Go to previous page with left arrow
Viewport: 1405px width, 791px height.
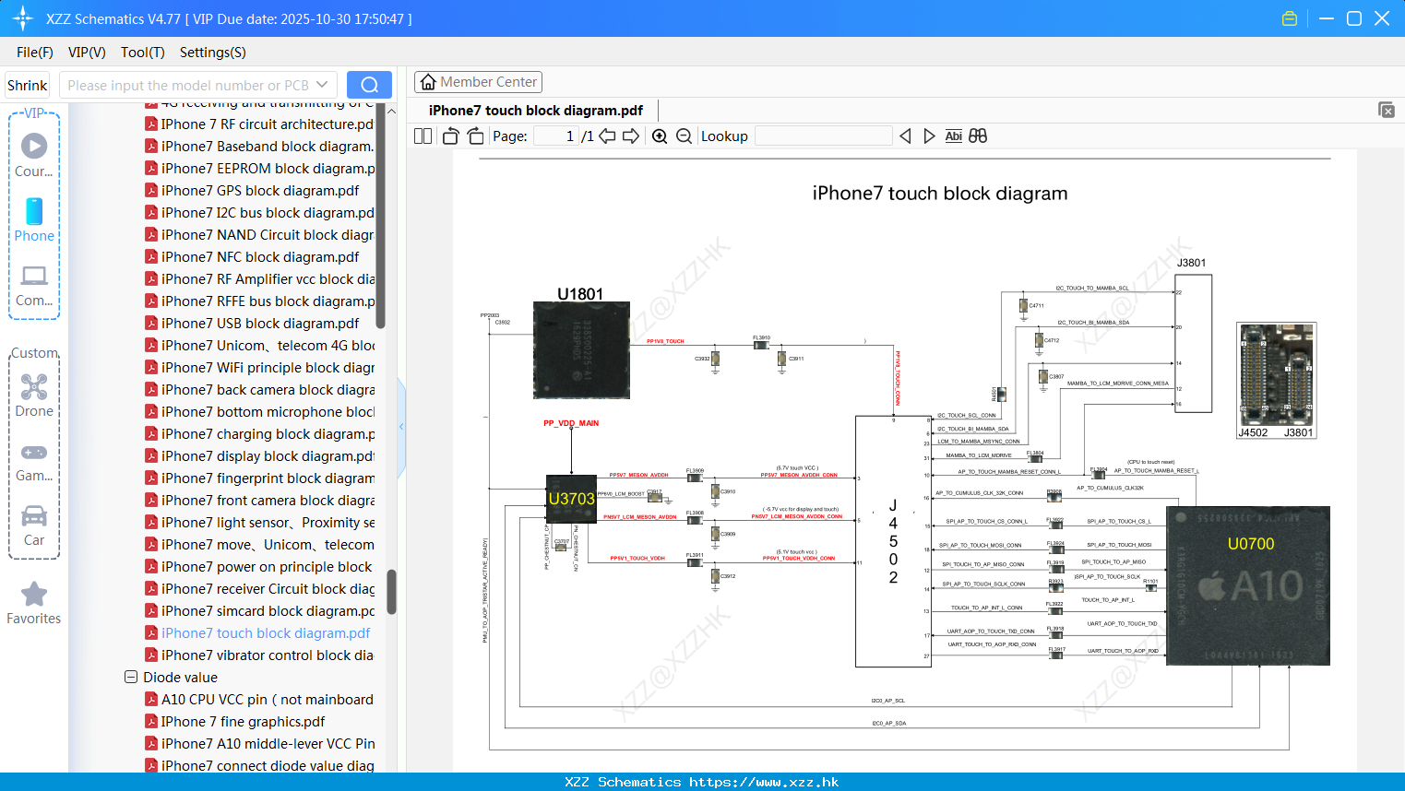click(x=607, y=136)
